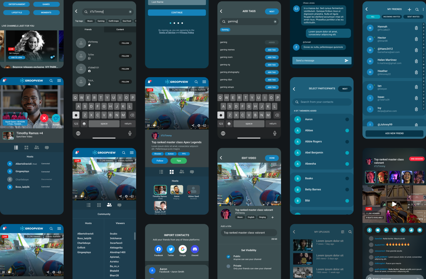Viewport: 426px width, 279px height.
Task: Switch to the Incoming Invites tab
Action: click(391, 17)
